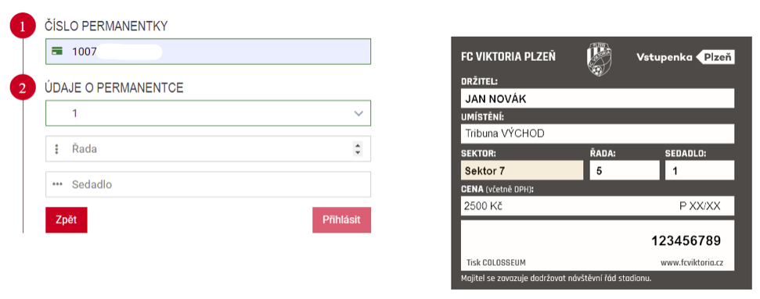Expand the dropdown chevron arrow

click(x=358, y=114)
